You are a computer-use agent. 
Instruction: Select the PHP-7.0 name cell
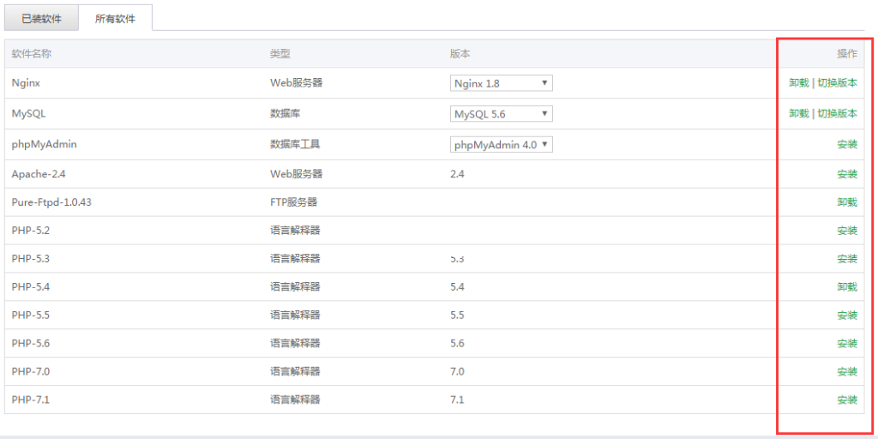click(x=31, y=371)
